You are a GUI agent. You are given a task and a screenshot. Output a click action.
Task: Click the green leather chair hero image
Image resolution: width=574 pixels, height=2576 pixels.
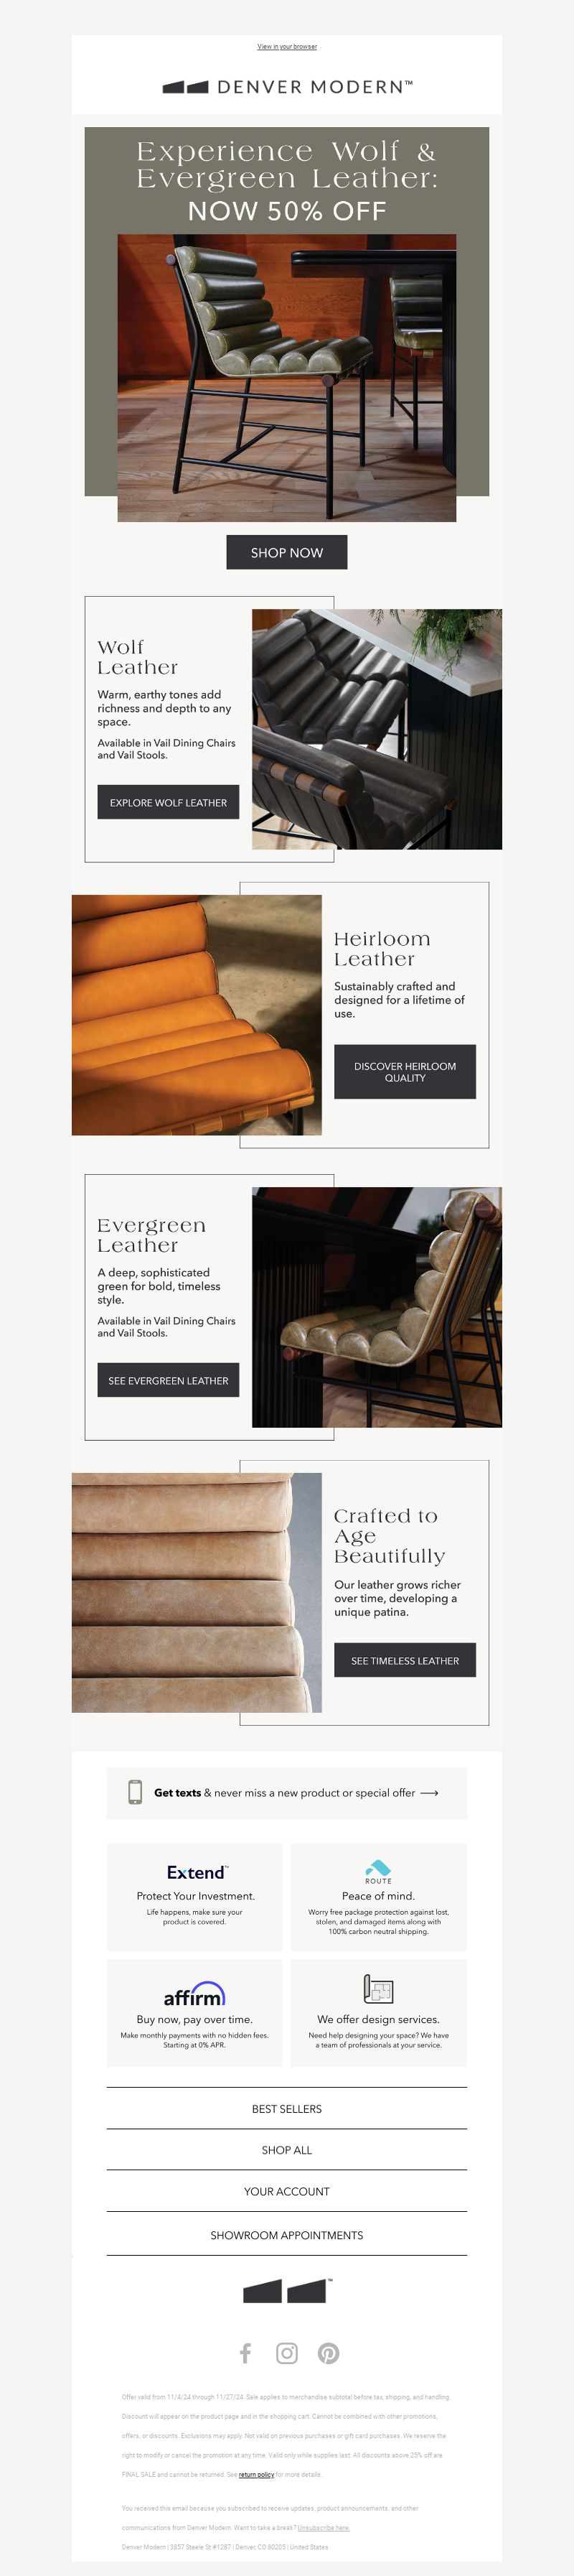click(x=286, y=378)
